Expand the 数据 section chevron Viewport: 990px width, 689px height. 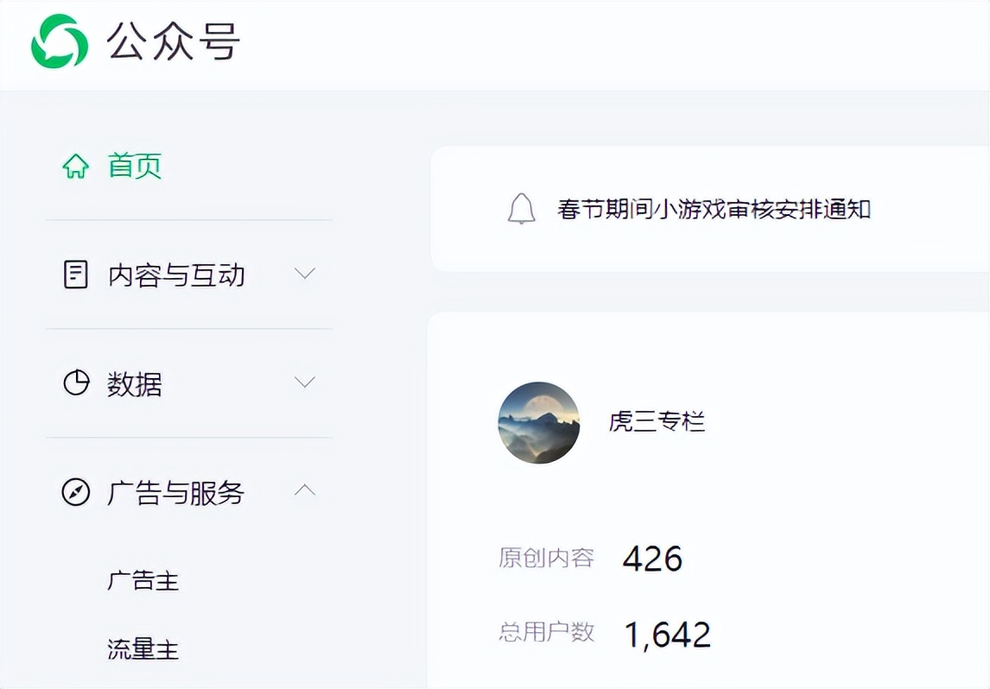pyautogui.click(x=304, y=382)
